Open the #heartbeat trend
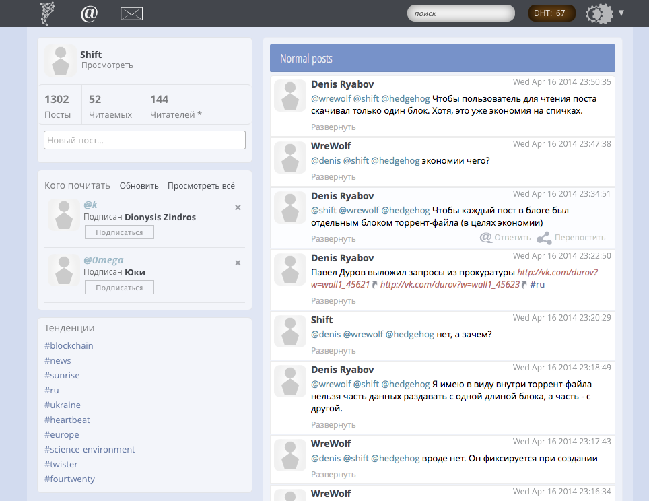 67,420
